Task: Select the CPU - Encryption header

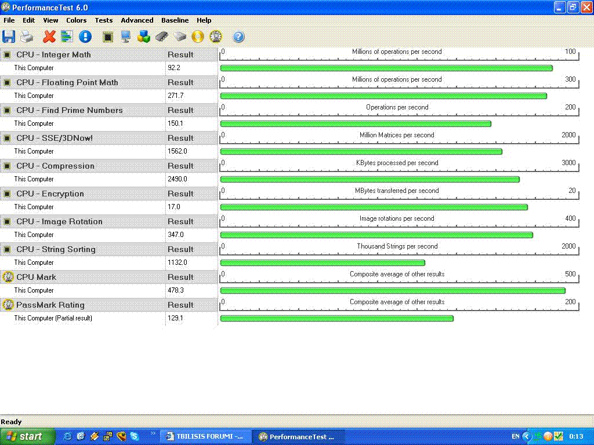Action: click(50, 194)
